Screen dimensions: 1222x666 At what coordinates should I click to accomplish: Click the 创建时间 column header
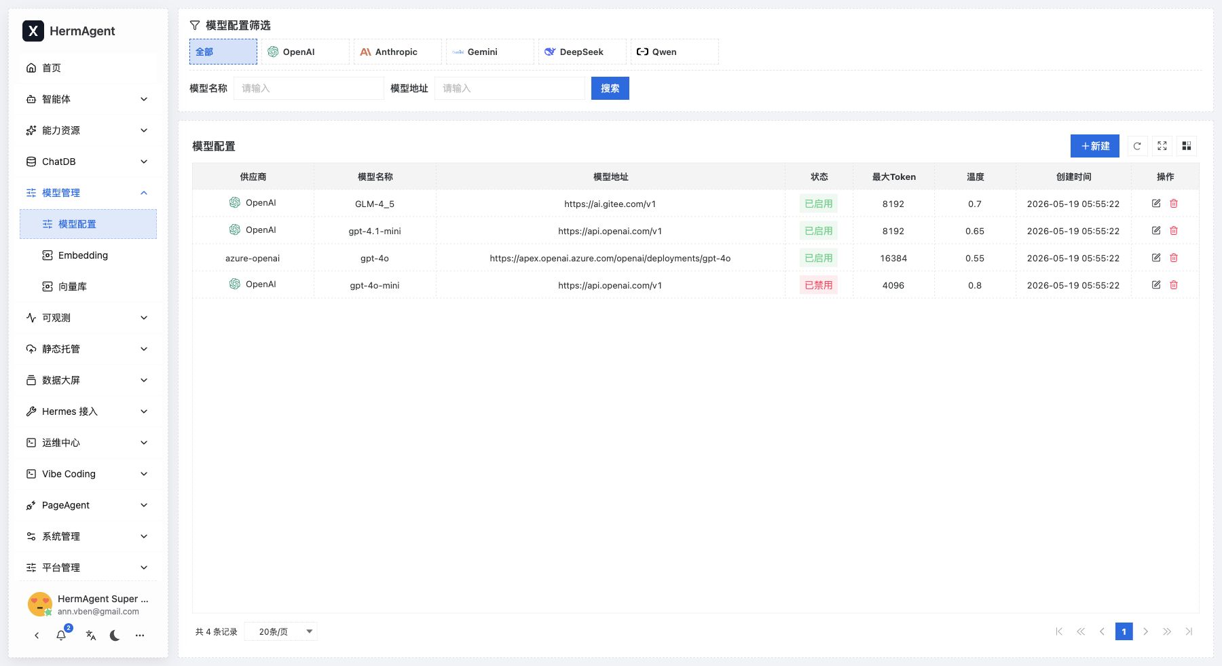coord(1074,177)
